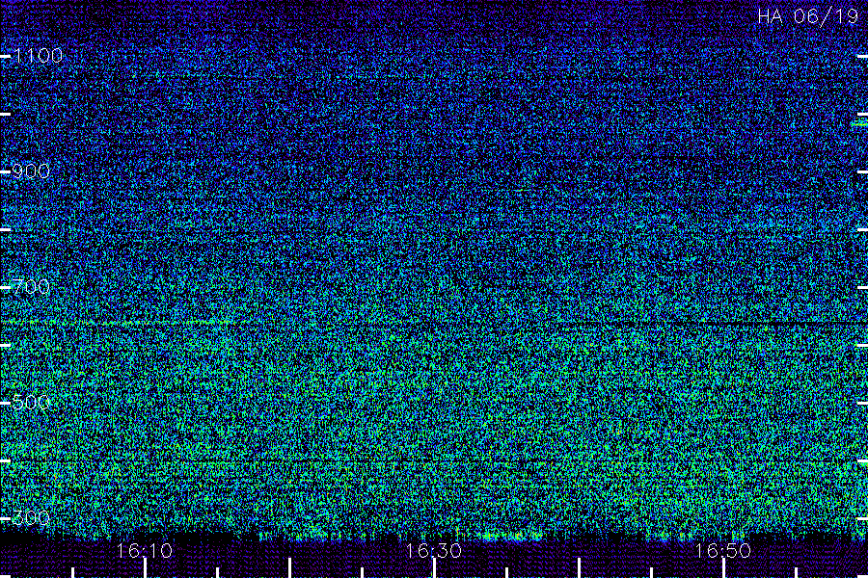This screenshot has width=868, height=578.
Task: Click the HA 06/19 date label
Action: (x=807, y=16)
